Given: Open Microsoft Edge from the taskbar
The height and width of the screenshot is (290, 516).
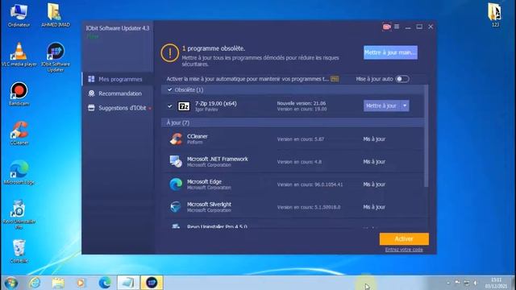Looking at the screenshot, I should click(x=105, y=283).
